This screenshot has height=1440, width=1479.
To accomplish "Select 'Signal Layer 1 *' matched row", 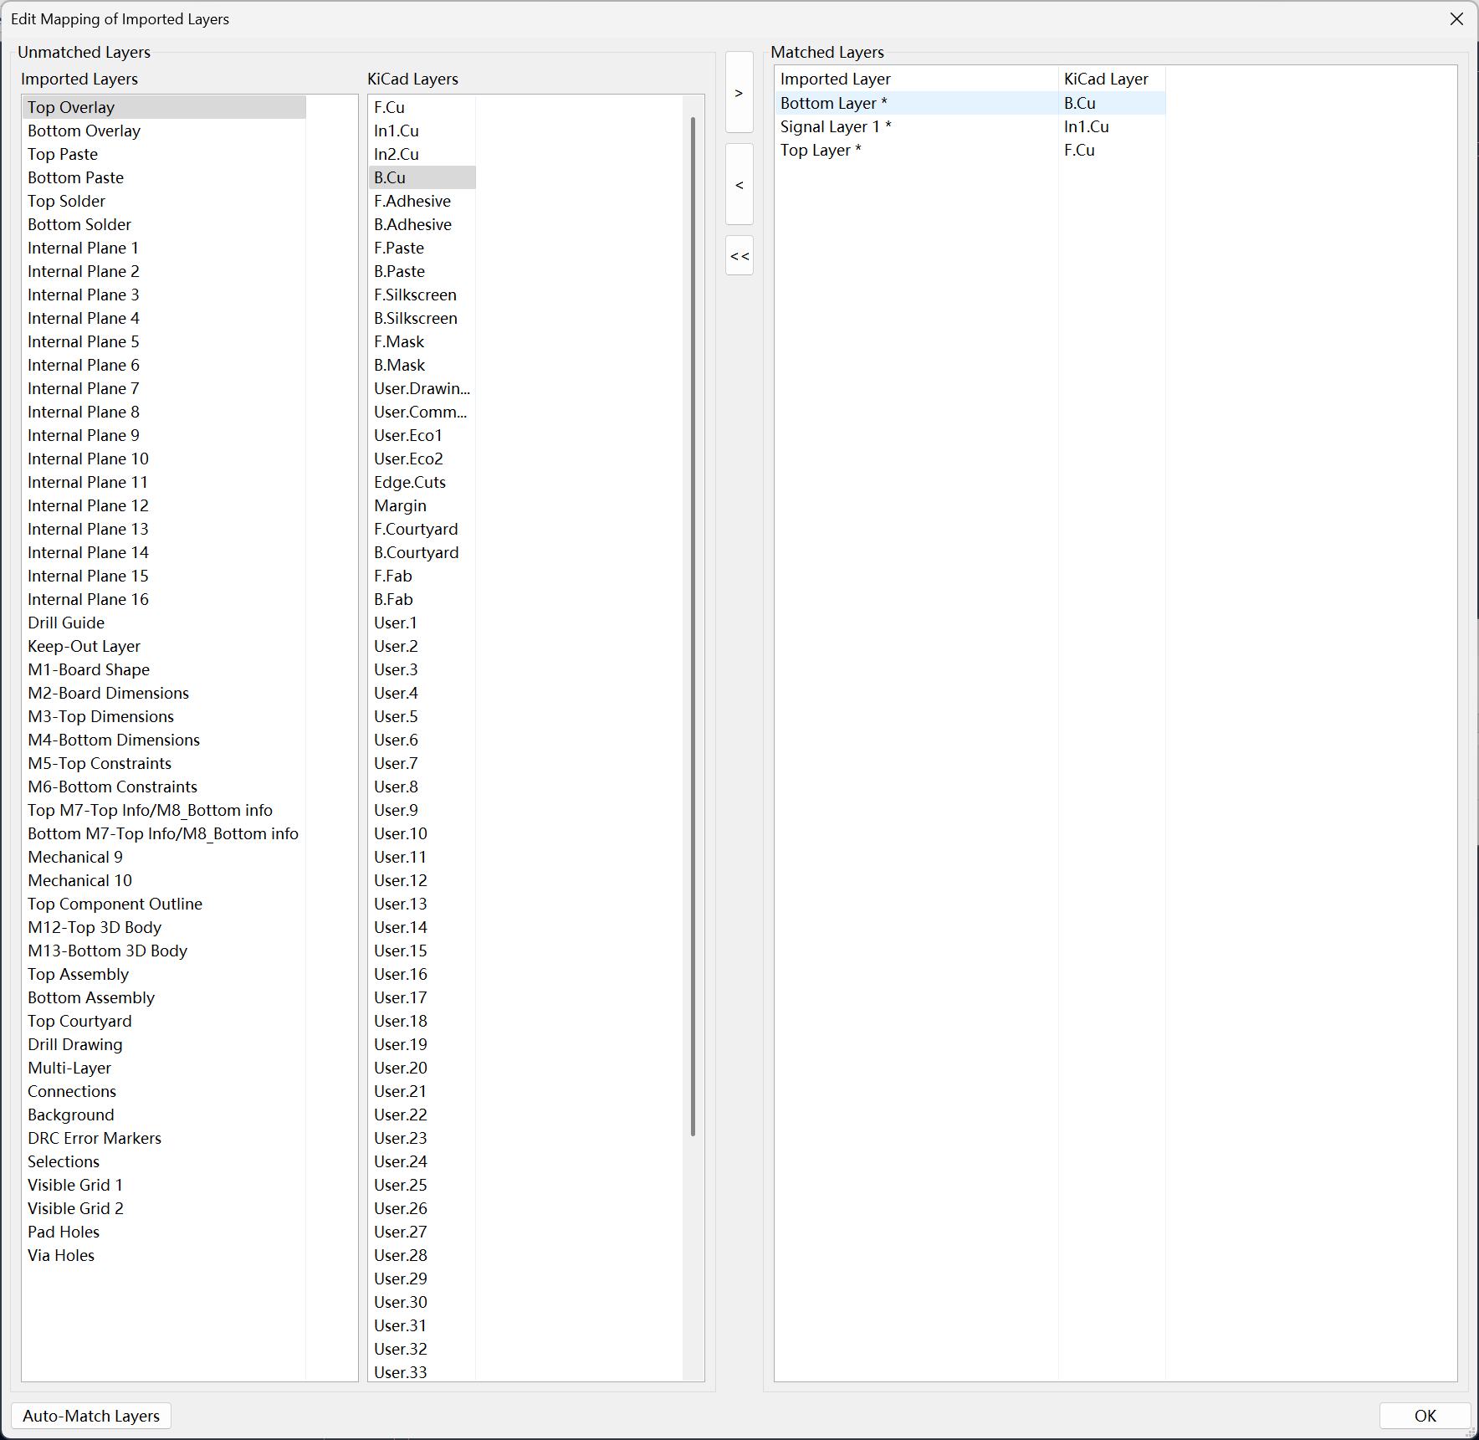I will click(x=970, y=126).
